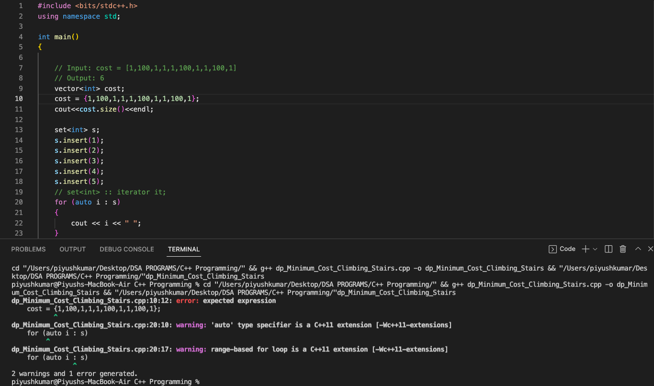
Task: Switch to the Problems tab
Action: [28, 249]
